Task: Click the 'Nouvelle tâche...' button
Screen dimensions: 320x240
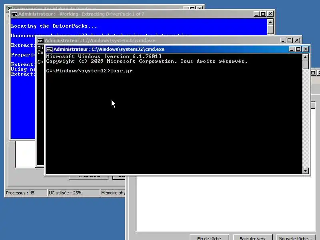Action: pos(296,238)
